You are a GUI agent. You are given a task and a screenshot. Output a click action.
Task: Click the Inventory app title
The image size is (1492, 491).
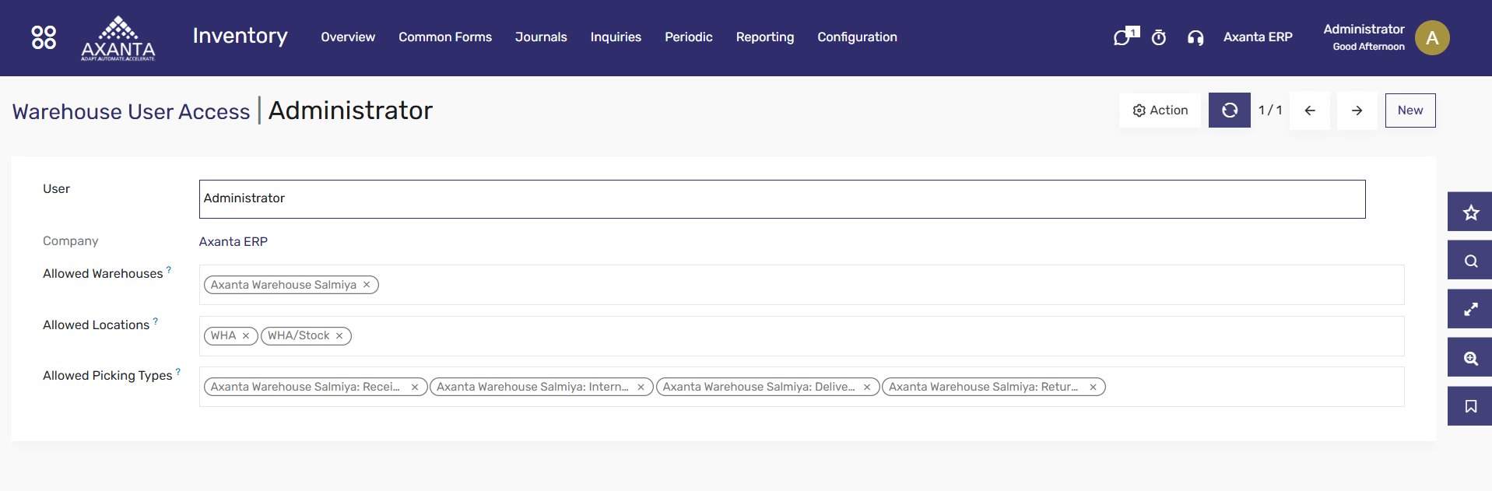coord(240,36)
